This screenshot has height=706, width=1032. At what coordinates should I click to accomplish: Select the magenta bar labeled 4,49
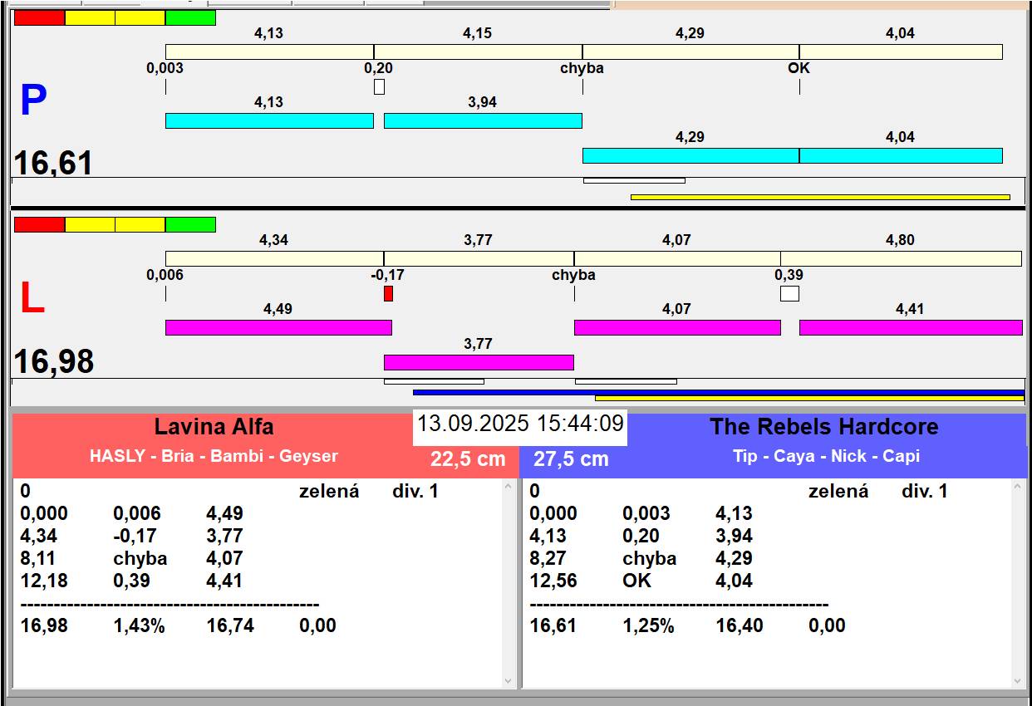click(x=278, y=327)
